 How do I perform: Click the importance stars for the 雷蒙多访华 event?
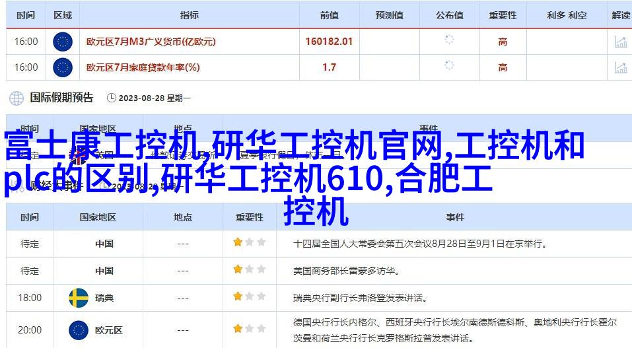point(250,269)
